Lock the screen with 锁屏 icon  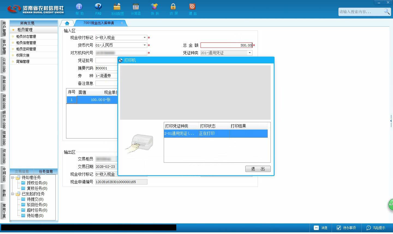pyautogui.click(x=173, y=7)
